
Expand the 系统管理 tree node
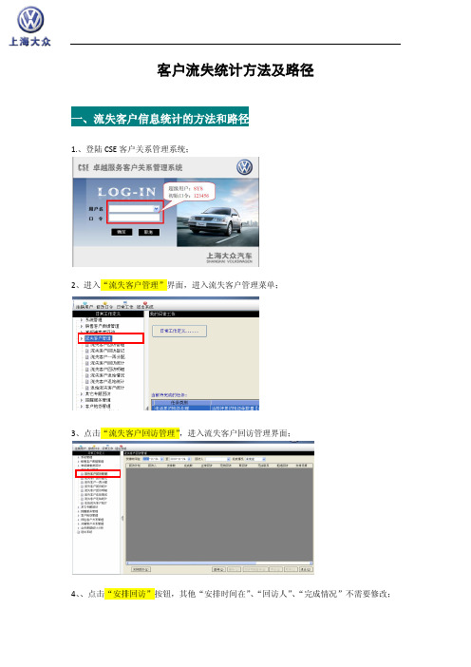coord(82,320)
